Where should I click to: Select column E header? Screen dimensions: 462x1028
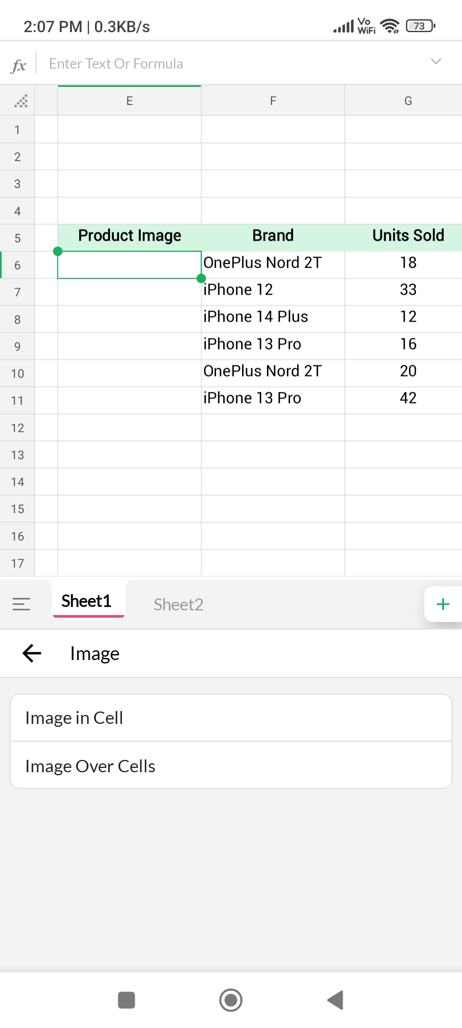[130, 101]
